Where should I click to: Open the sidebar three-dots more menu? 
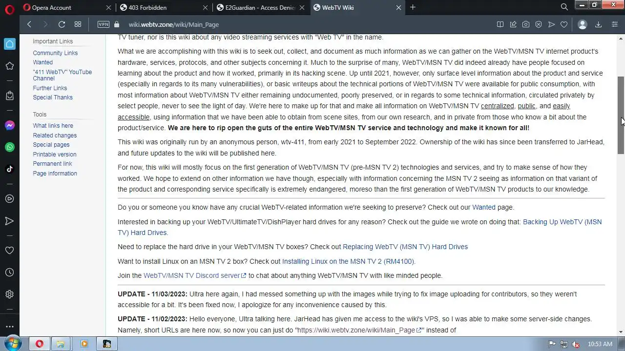click(x=9, y=327)
